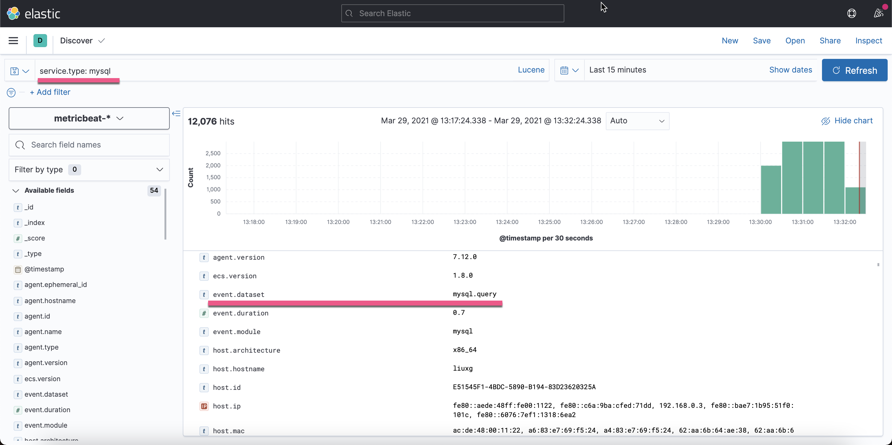Image resolution: width=892 pixels, height=445 pixels.
Task: Open the newsfeed celebration icon
Action: coord(878,14)
